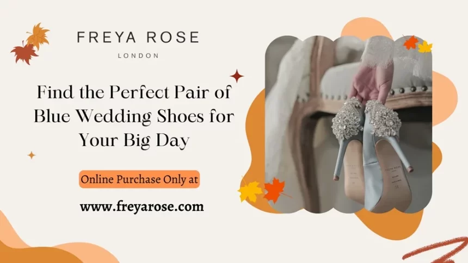
Task: Click the Blue Wedding Shoes headline line
Action: (134, 116)
